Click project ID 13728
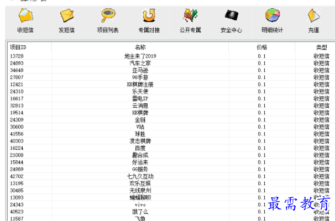The image size is (335, 221). [x=17, y=56]
